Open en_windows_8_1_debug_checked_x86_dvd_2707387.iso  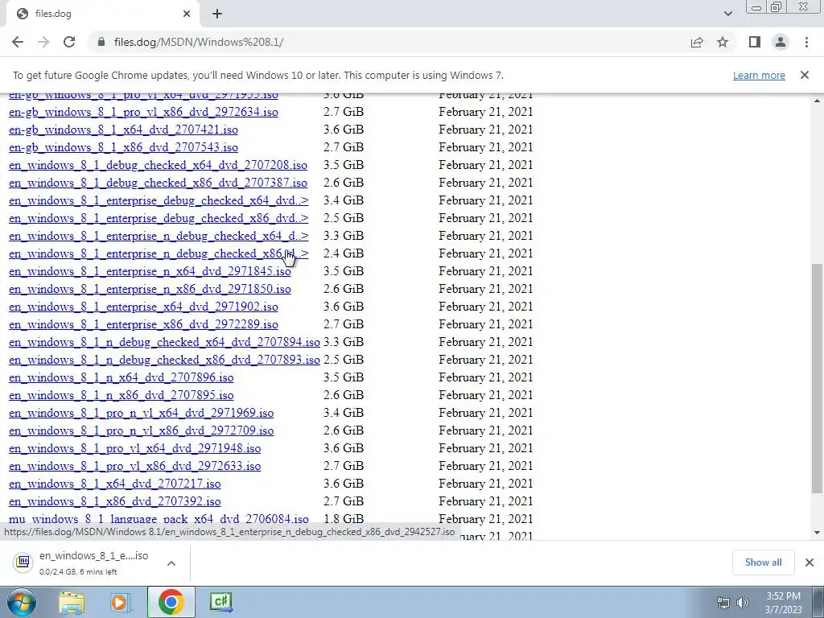tap(159, 183)
